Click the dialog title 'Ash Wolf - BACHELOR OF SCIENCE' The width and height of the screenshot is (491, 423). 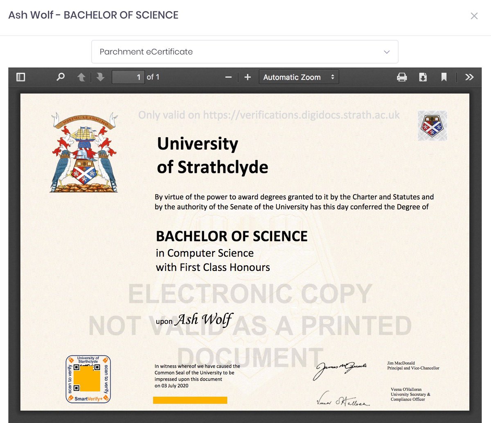pyautogui.click(x=93, y=15)
